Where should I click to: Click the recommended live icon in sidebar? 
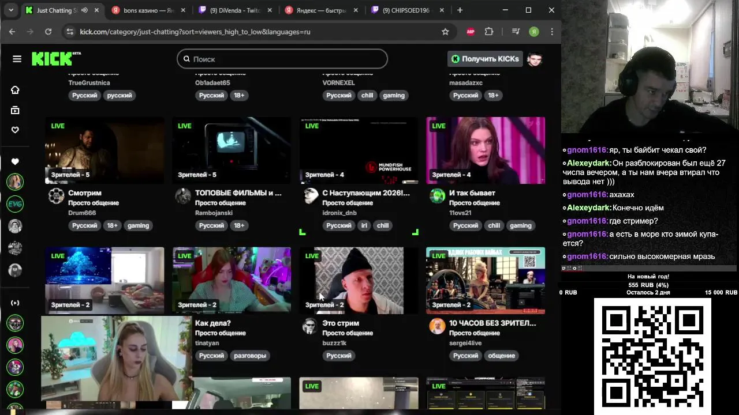pos(15,303)
